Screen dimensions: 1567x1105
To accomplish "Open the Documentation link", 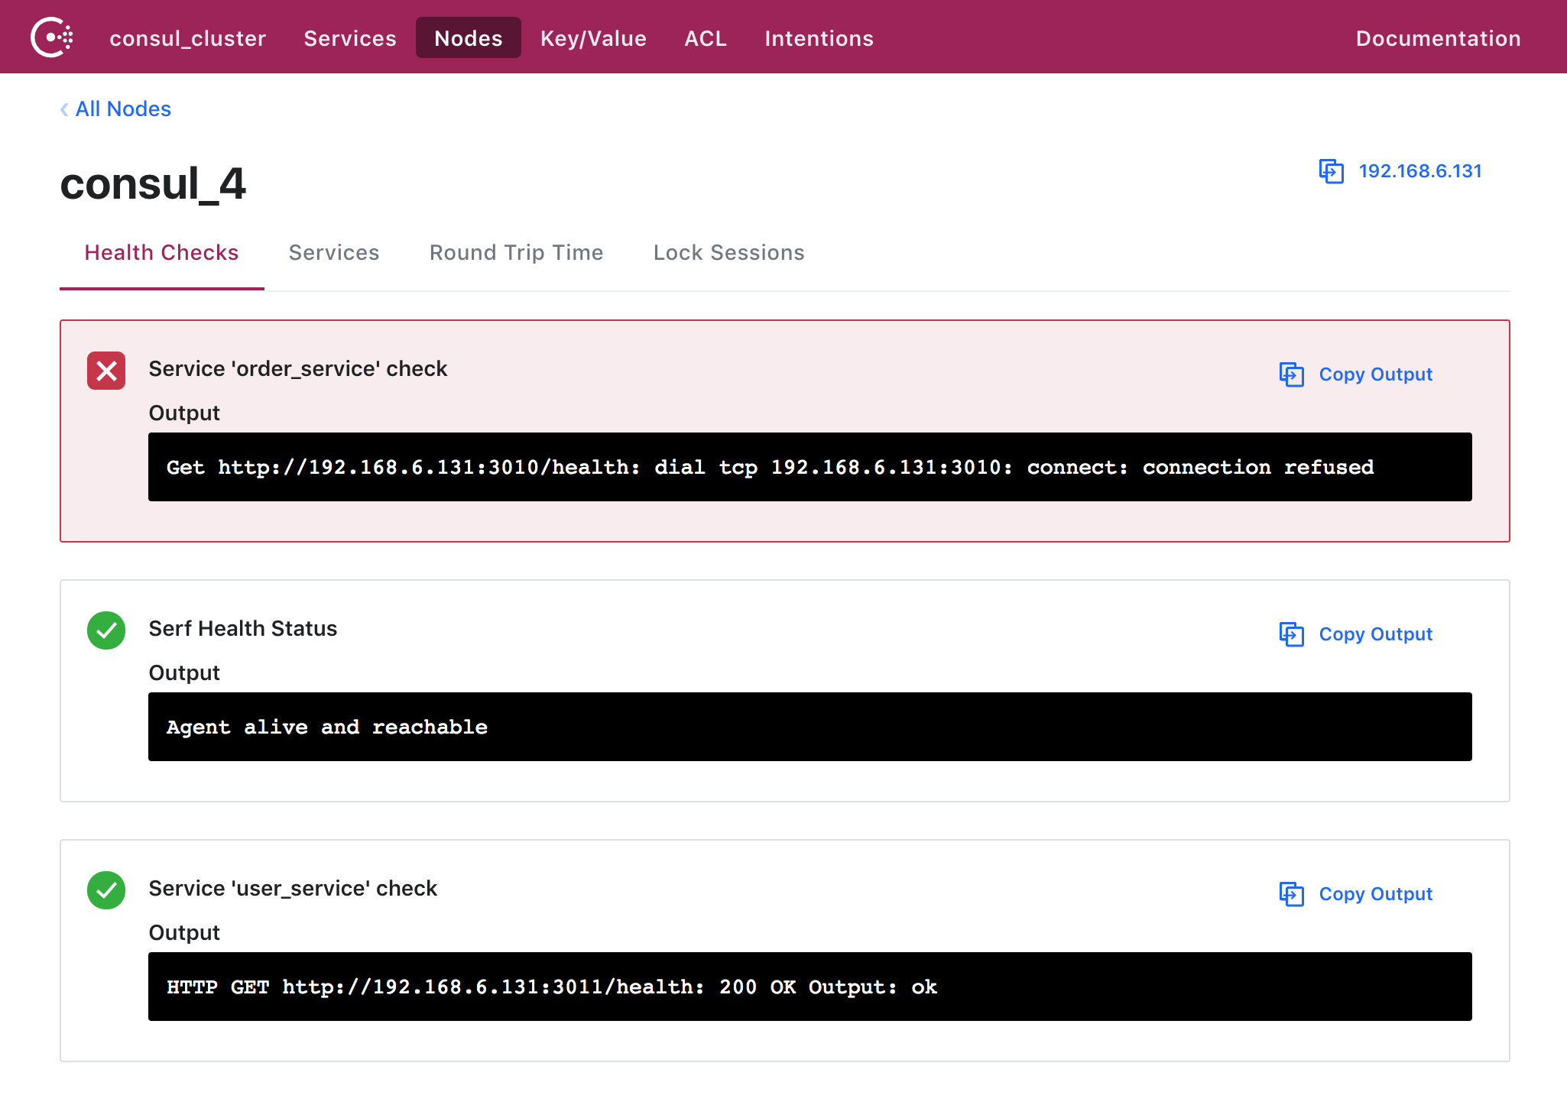I will [x=1437, y=37].
